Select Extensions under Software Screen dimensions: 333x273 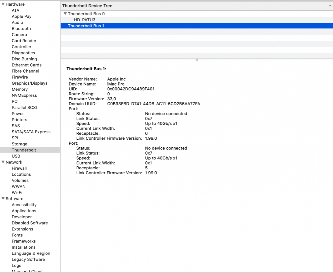coord(22,229)
